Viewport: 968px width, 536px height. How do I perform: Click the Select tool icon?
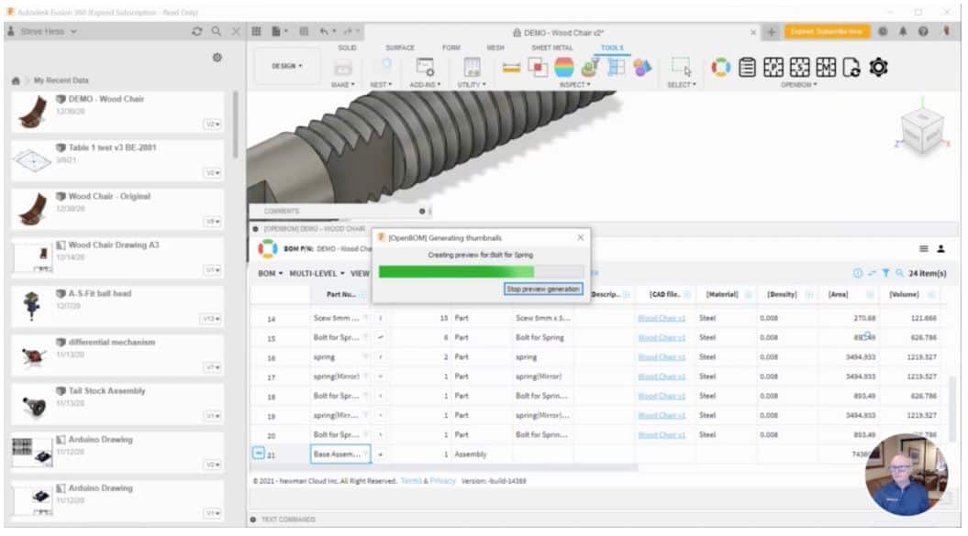pyautogui.click(x=681, y=66)
